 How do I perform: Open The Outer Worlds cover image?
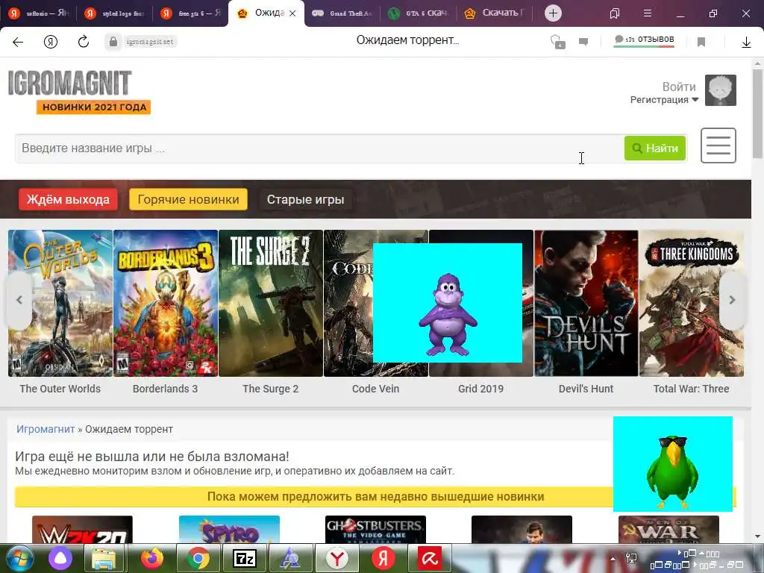tap(60, 303)
